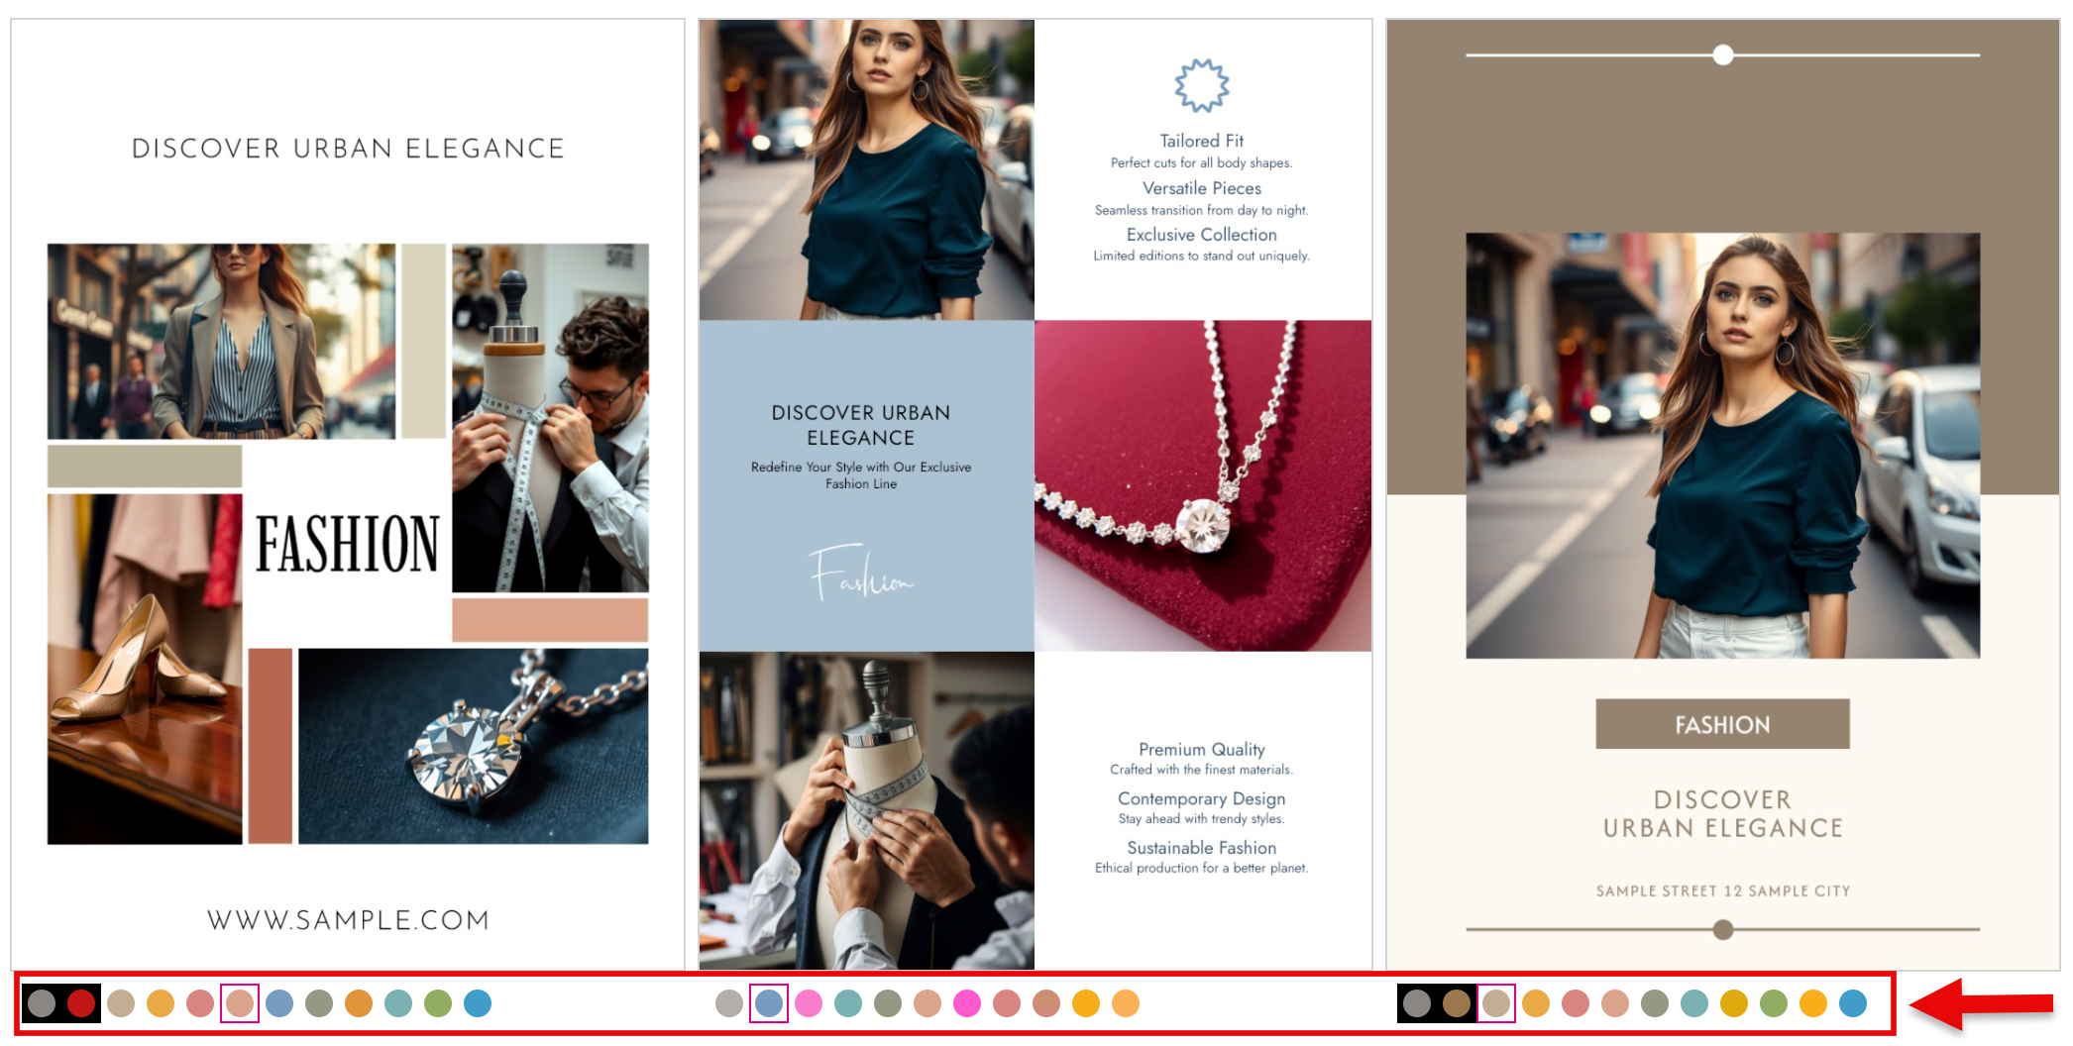Select the yellow swatch under the middle template
The width and height of the screenshot is (2073, 1046).
tap(1085, 1003)
